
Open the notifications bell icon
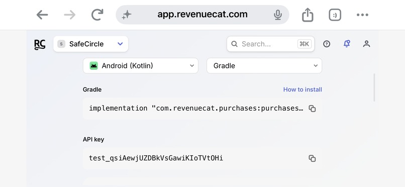coord(347,44)
